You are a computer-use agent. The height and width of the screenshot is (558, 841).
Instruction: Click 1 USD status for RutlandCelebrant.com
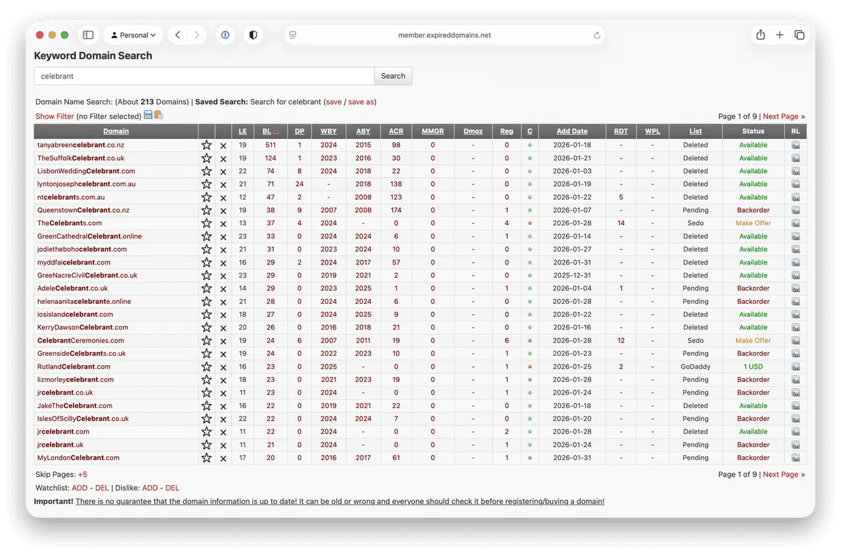pos(753,367)
